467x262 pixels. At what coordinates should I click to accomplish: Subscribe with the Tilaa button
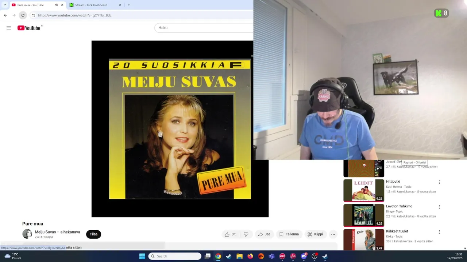tap(94, 234)
